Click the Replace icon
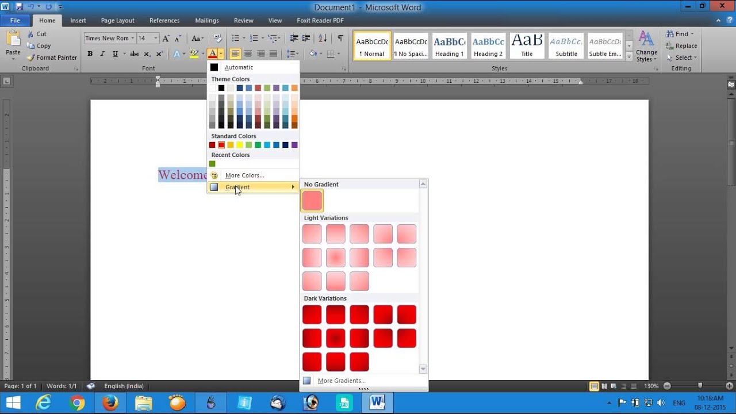Screen dimensions: 736x414 pyautogui.click(x=670, y=46)
